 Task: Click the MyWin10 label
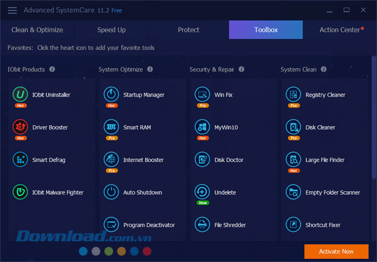226,127
